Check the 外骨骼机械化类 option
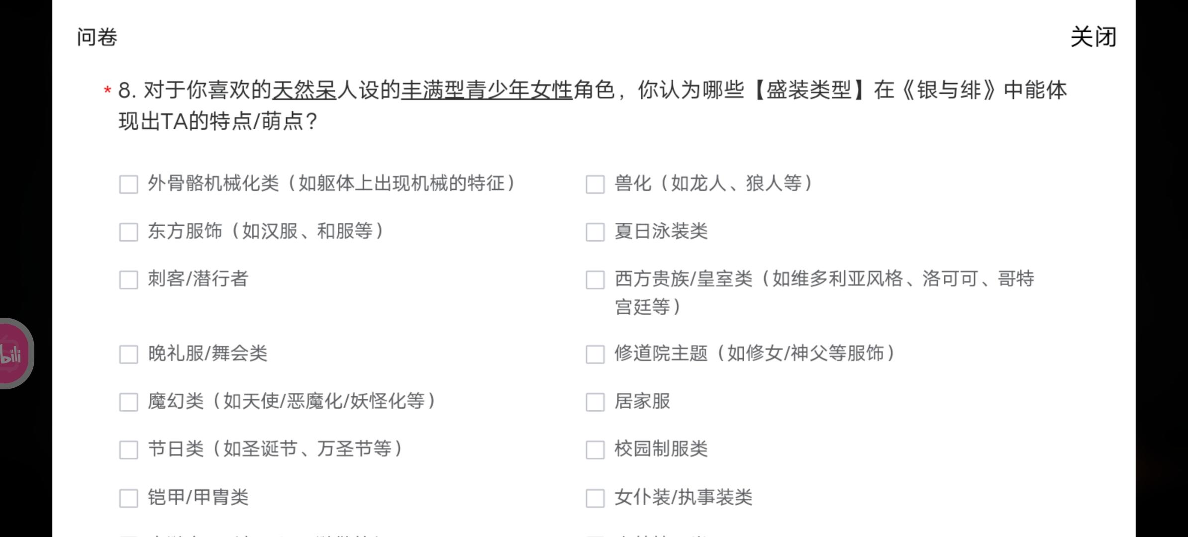The width and height of the screenshot is (1188, 537). tap(128, 184)
